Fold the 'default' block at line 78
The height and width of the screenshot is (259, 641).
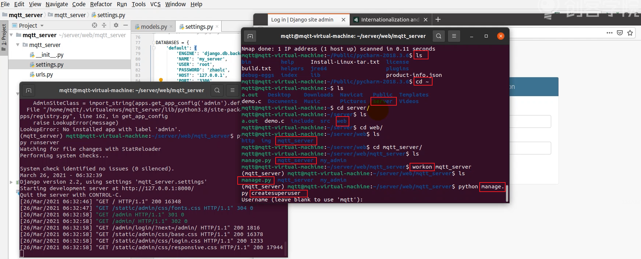click(x=154, y=48)
